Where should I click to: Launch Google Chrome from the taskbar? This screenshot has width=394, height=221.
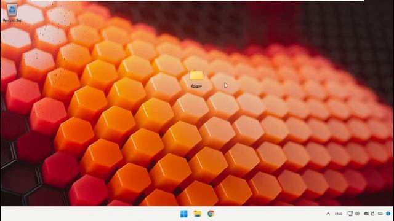(x=211, y=214)
